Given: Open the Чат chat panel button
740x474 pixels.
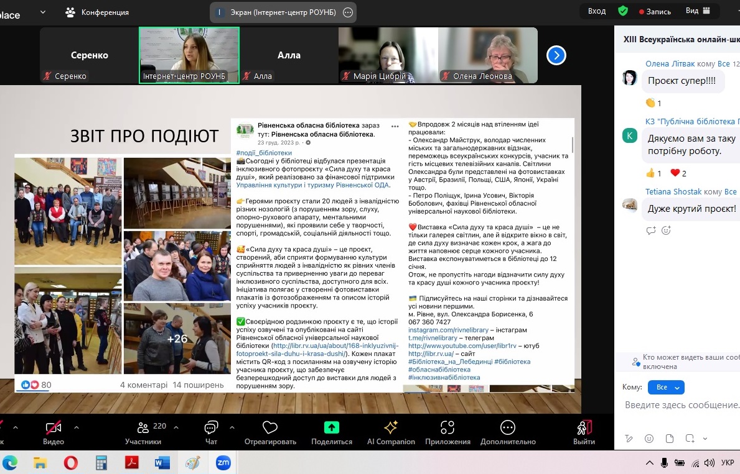Looking at the screenshot, I should point(211,428).
